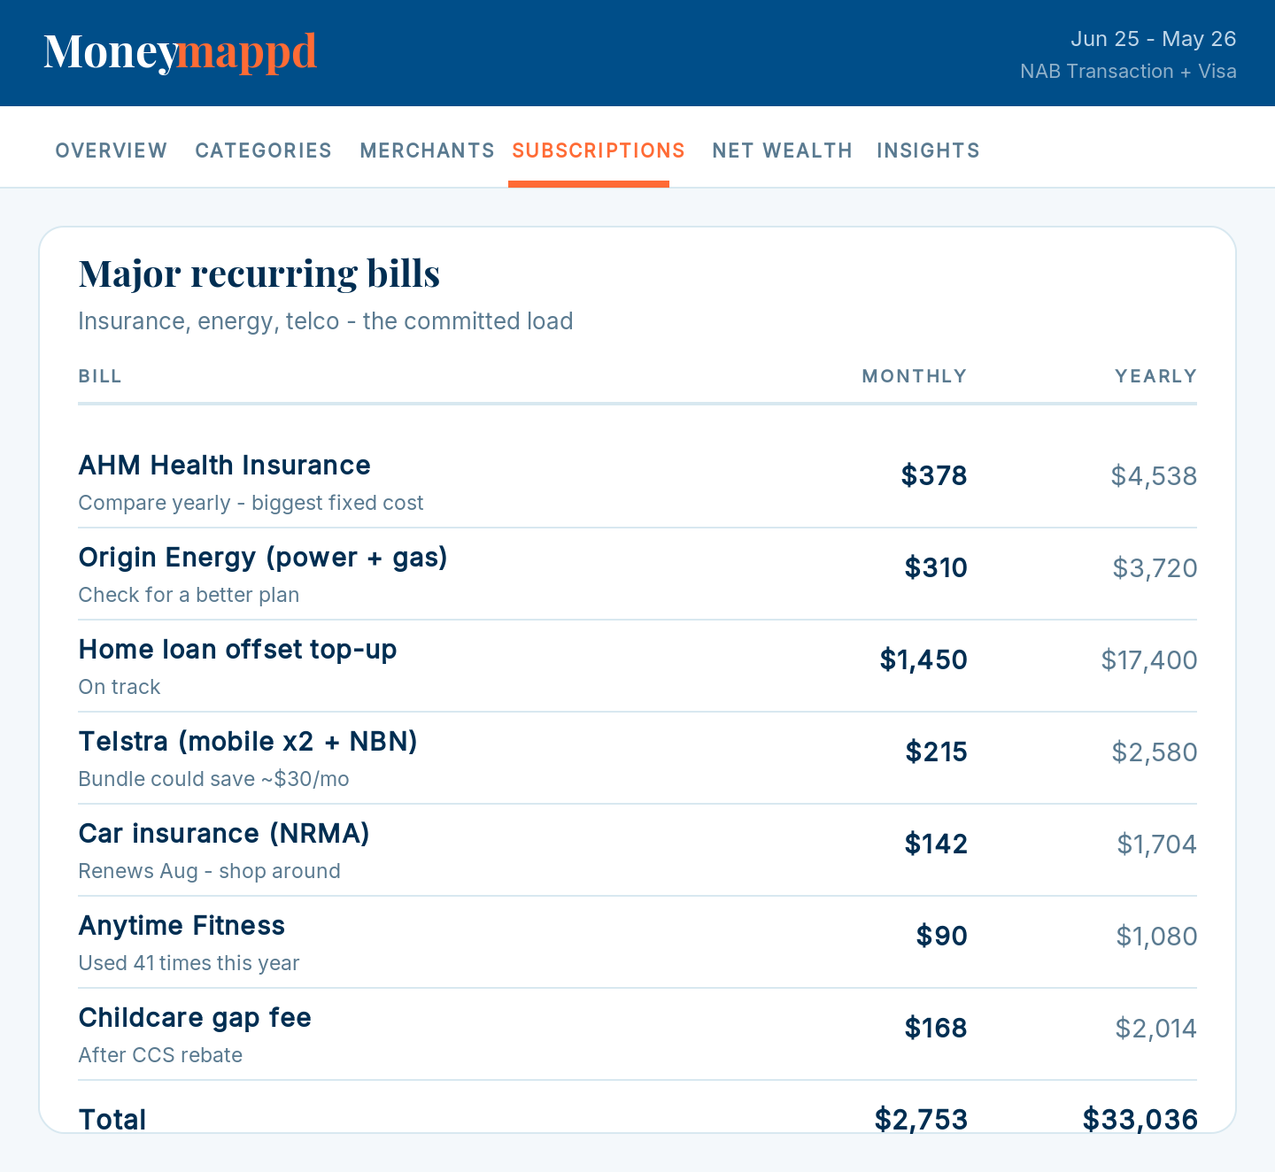The width and height of the screenshot is (1275, 1172).
Task: Select the AHM Health Insurance row
Action: click(x=637, y=482)
